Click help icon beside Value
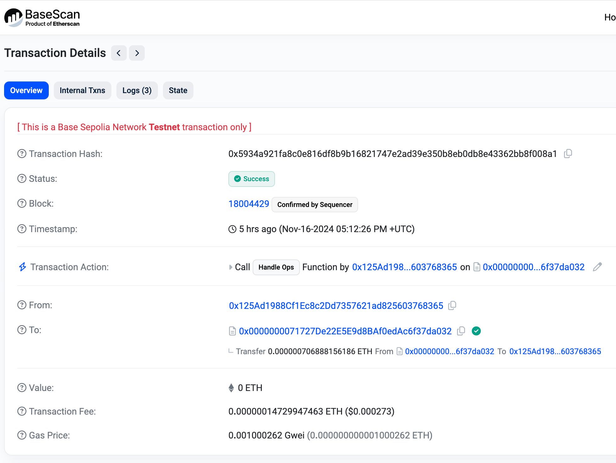 22,388
